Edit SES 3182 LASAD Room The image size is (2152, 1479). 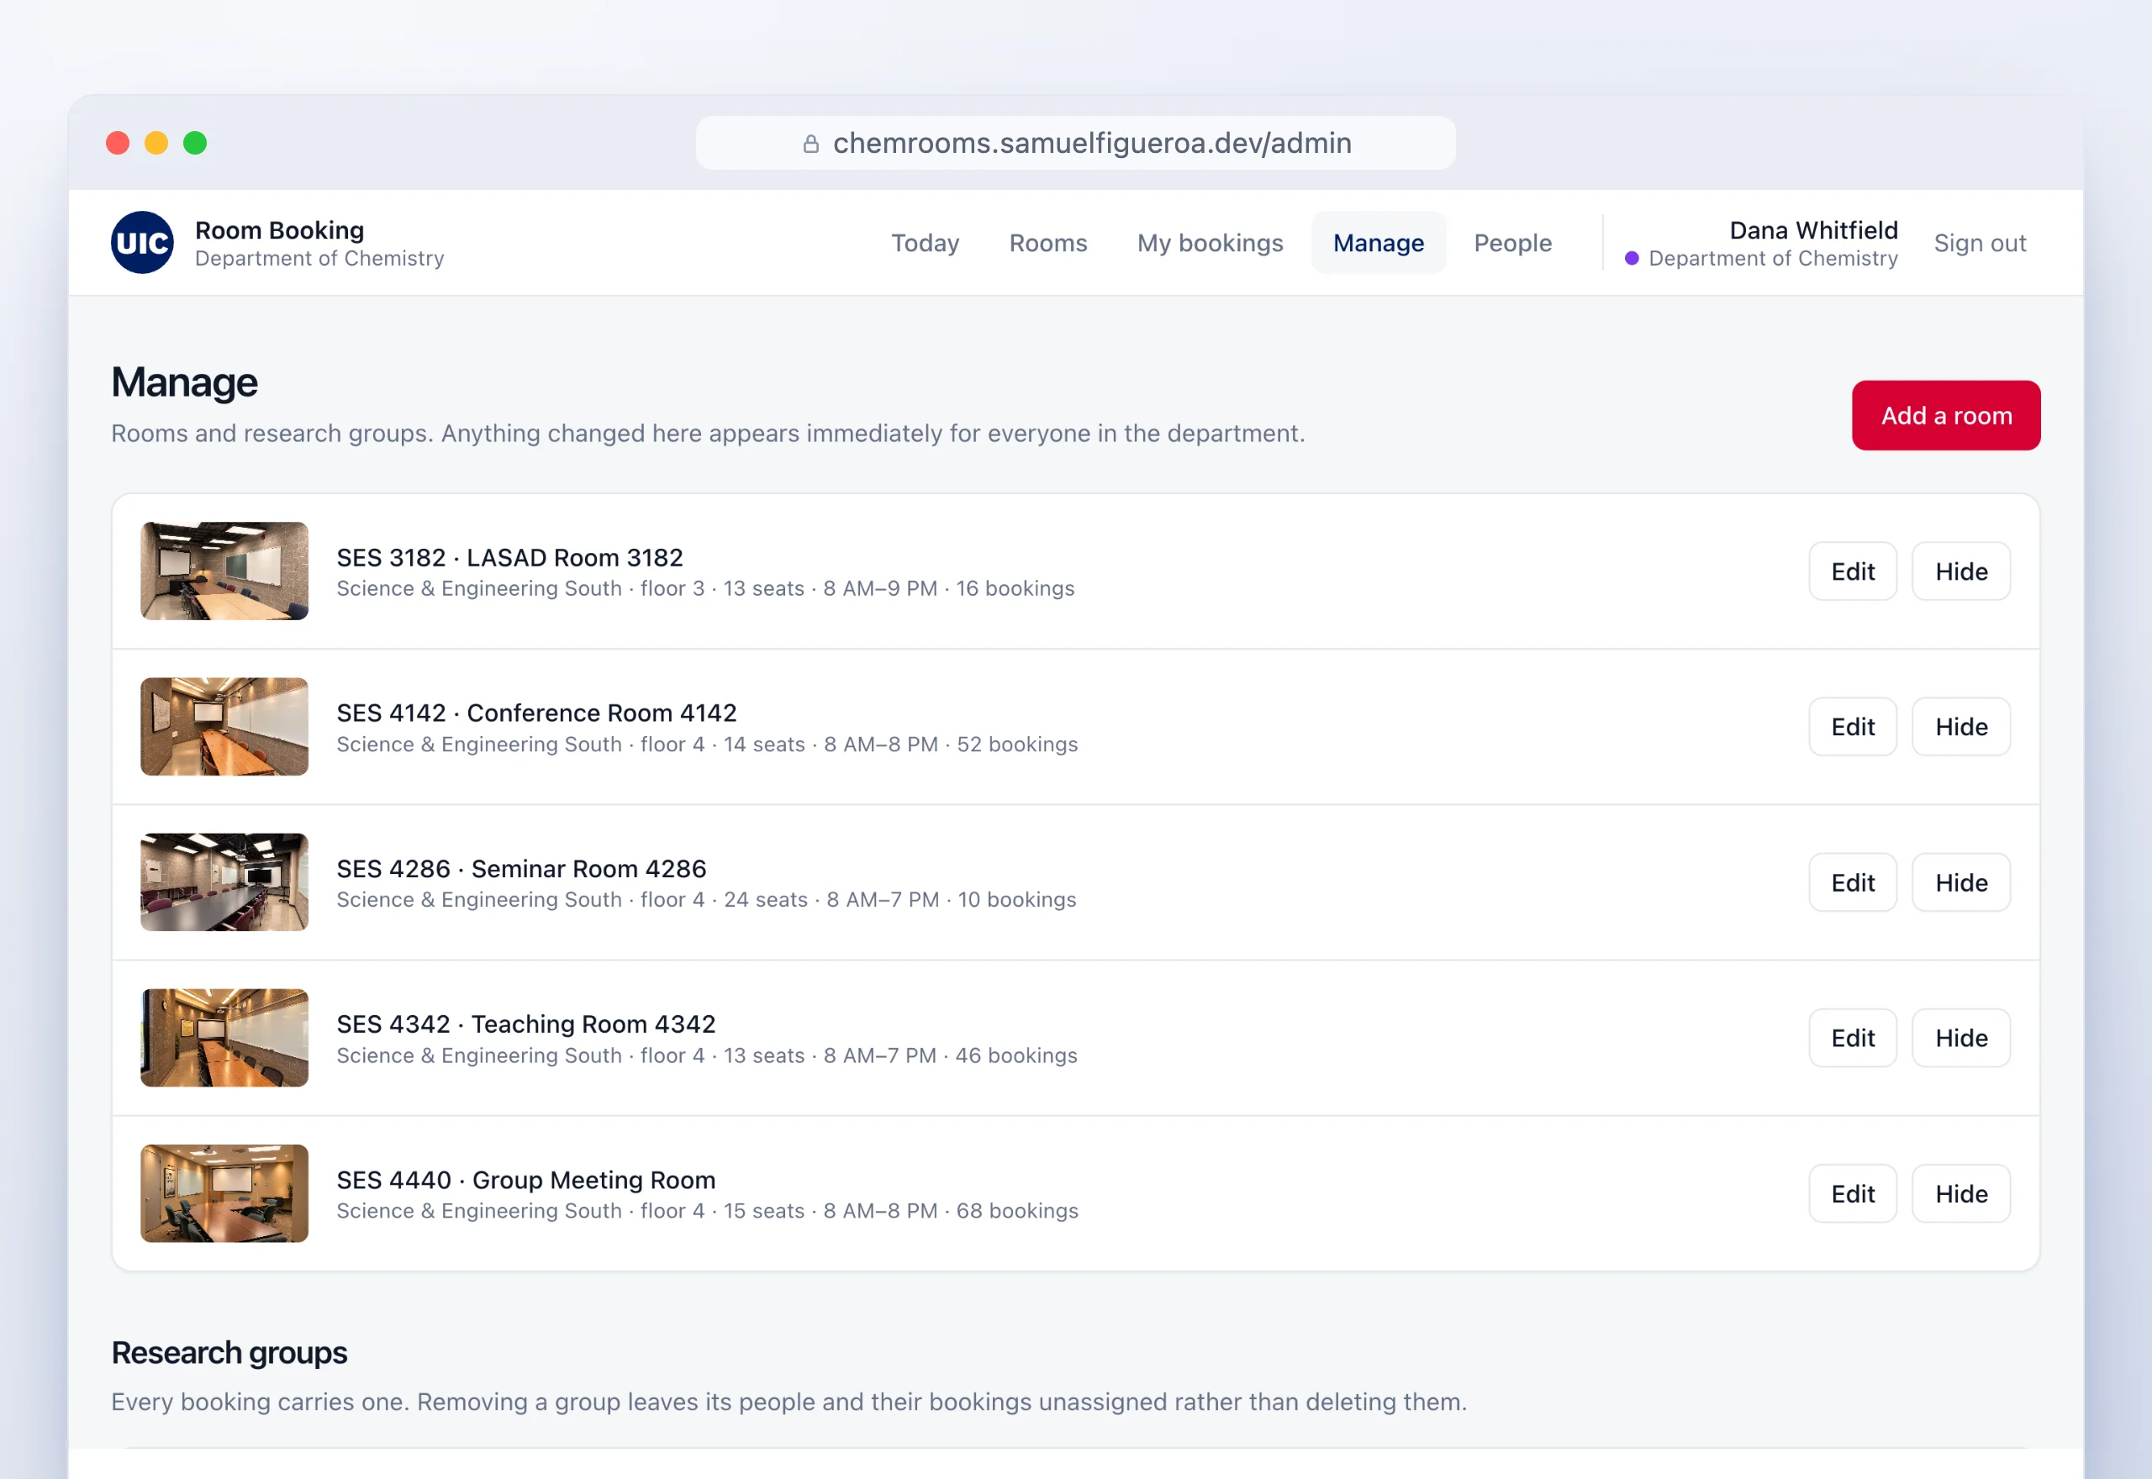tap(1853, 571)
